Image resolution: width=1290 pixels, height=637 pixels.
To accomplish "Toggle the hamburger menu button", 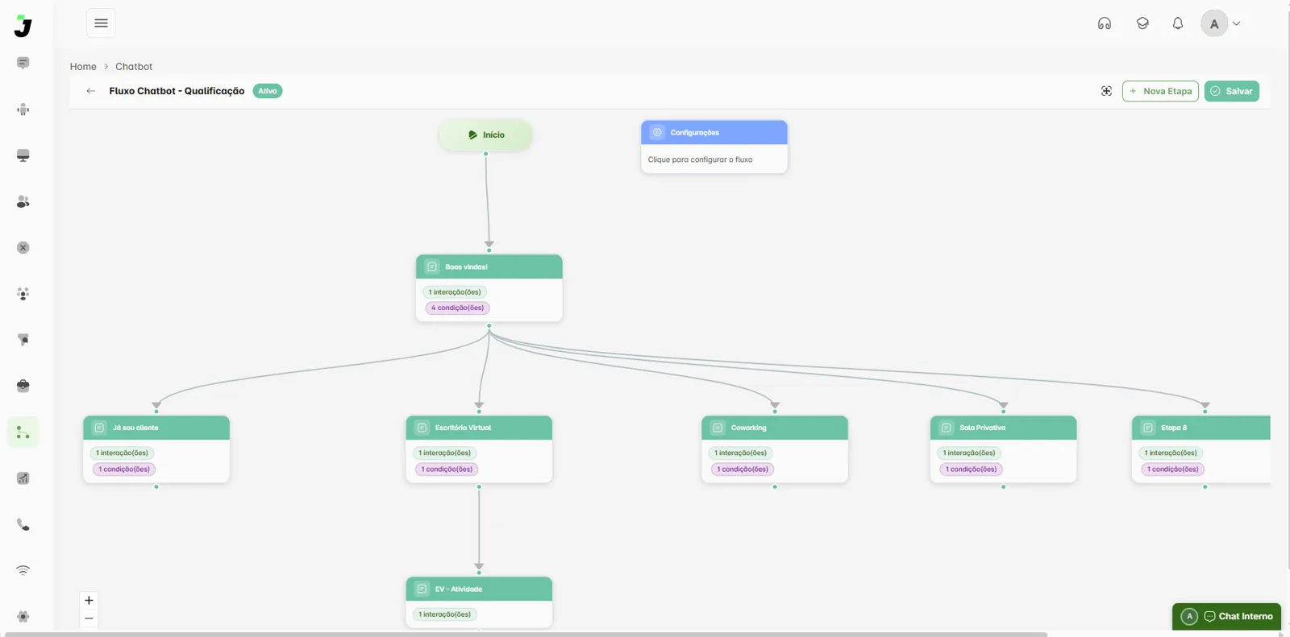I will point(101,23).
